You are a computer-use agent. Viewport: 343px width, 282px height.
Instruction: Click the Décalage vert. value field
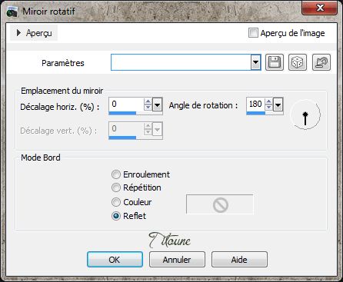[126, 128]
